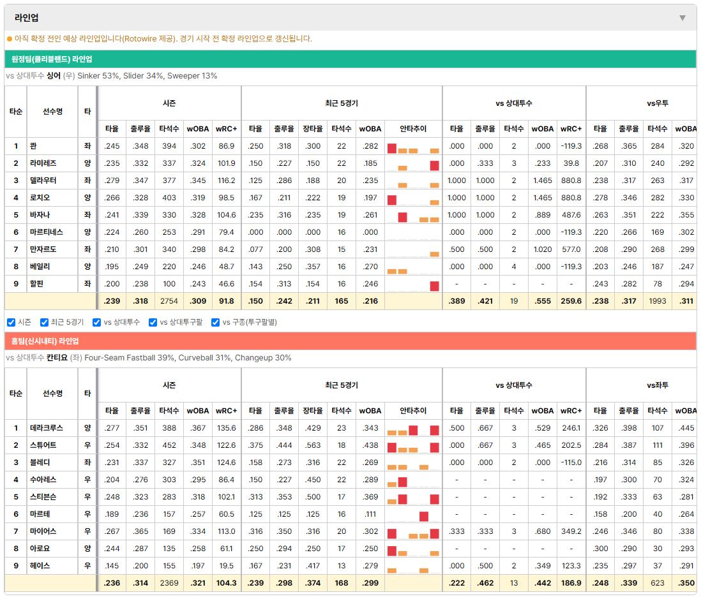
Task: Click 마르테's red hit trend bar
Action: tap(424, 516)
